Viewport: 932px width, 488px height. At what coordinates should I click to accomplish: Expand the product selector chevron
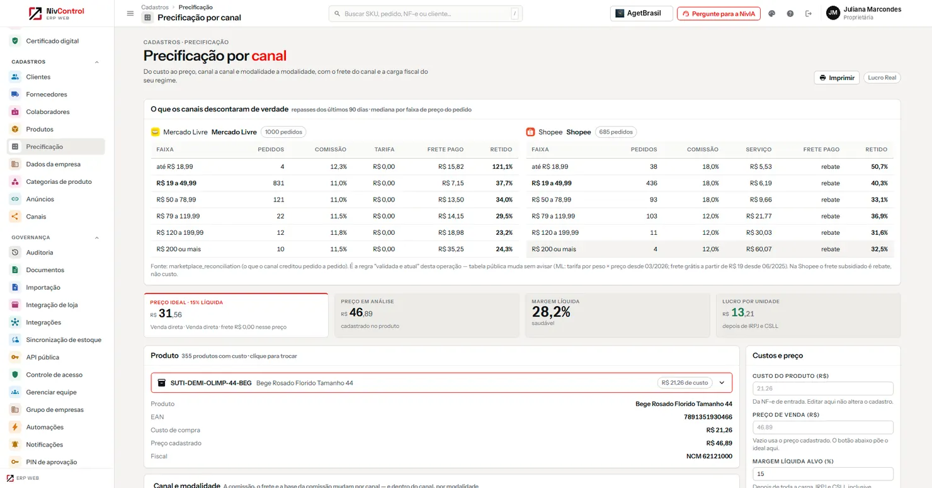point(722,383)
